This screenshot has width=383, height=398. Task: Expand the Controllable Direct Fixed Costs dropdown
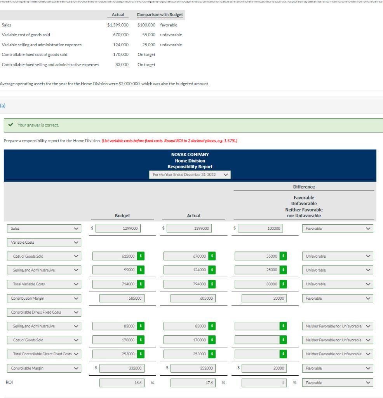coord(44,312)
